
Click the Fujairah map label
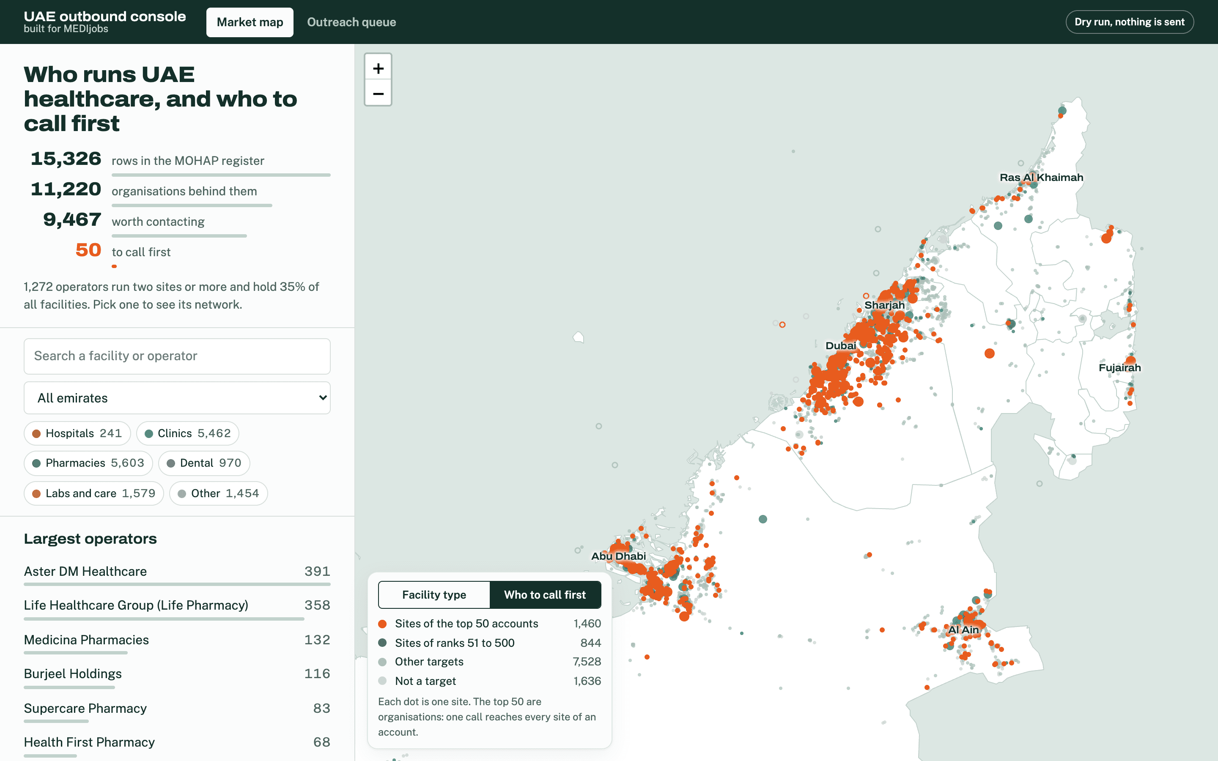[1120, 367]
